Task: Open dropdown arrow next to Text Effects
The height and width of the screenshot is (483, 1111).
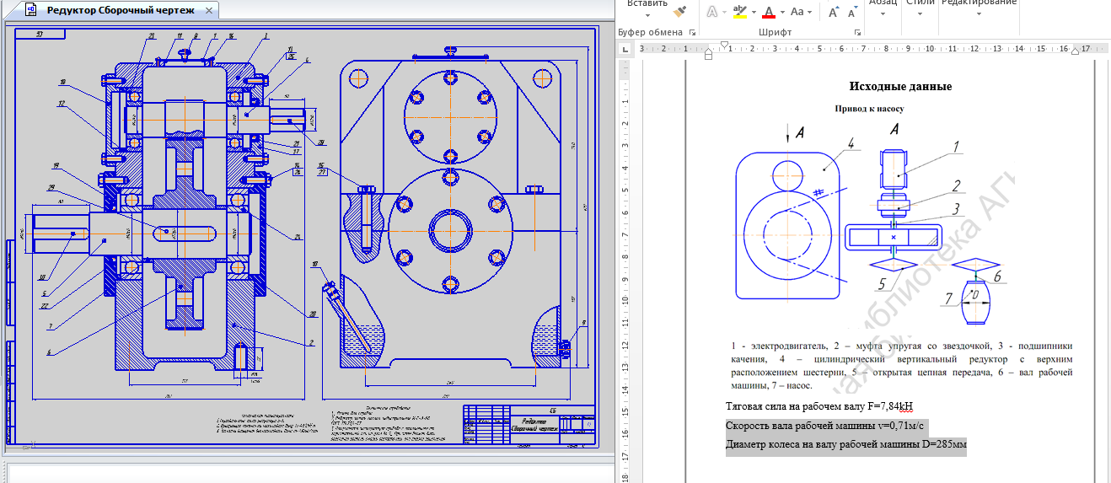Action: [723, 13]
